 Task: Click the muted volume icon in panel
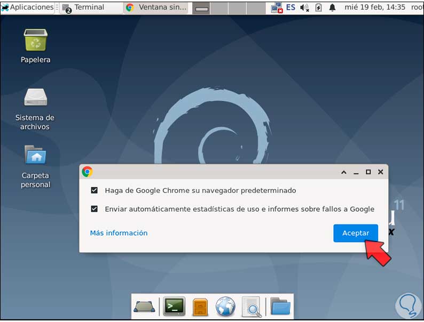tap(304, 8)
